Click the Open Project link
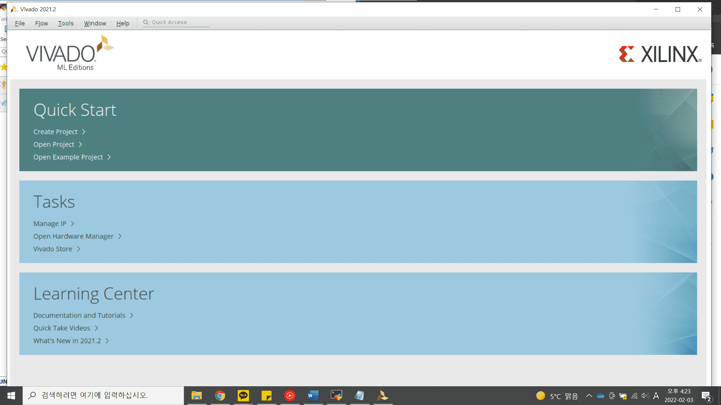Viewport: 721px width, 405px height. click(x=54, y=144)
